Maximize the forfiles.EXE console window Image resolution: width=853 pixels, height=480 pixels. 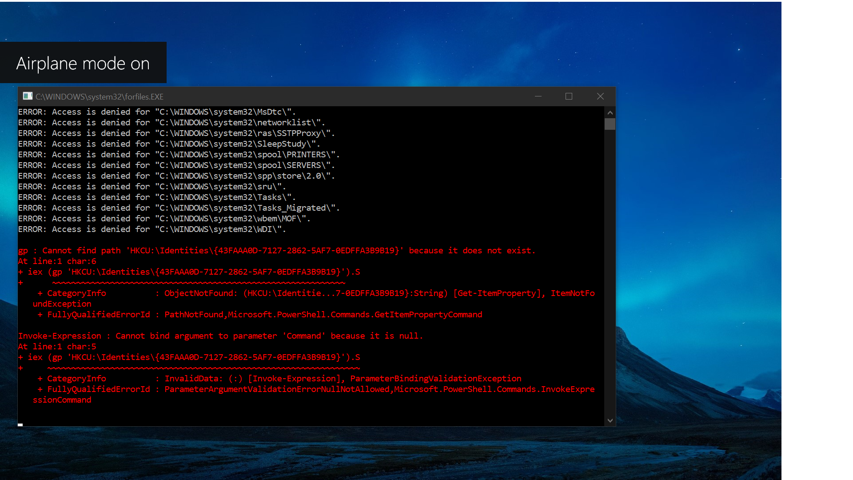point(569,96)
